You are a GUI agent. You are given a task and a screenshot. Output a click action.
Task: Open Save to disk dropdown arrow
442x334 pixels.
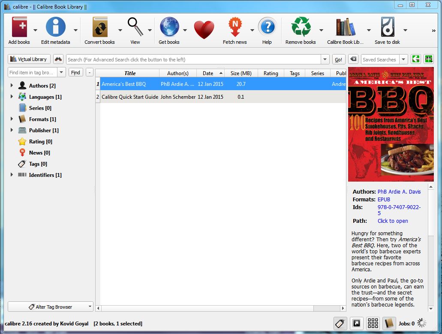[x=405, y=30]
